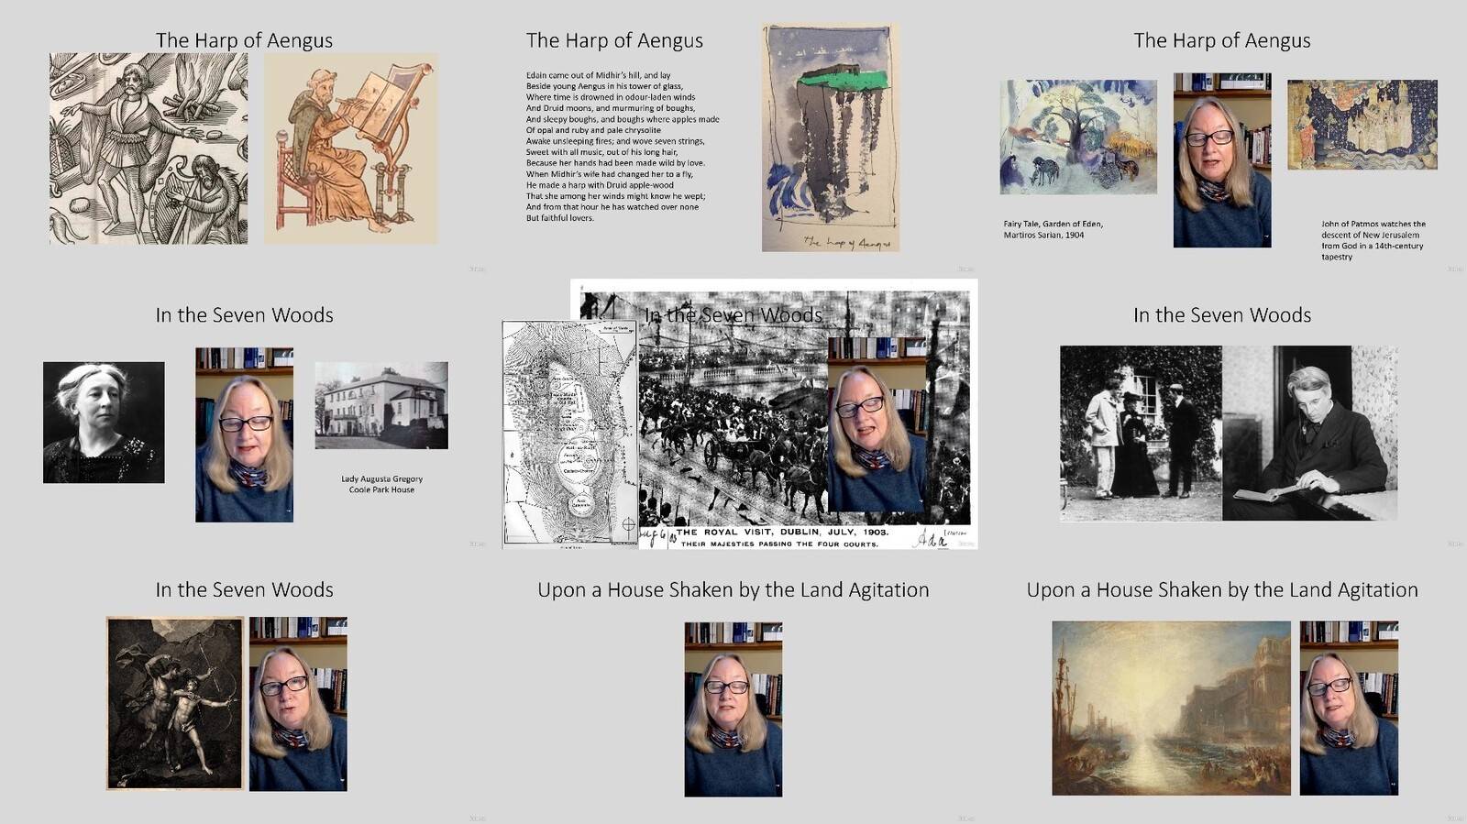The height and width of the screenshot is (824, 1467).
Task: Select the presenter video beside the Fairy Tale painting
Action: (1222, 160)
